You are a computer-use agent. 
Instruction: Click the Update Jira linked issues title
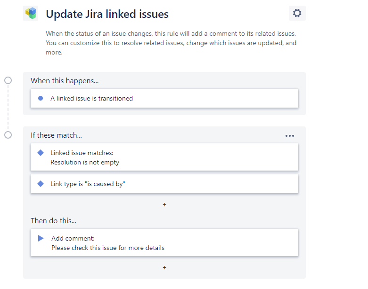(107, 14)
